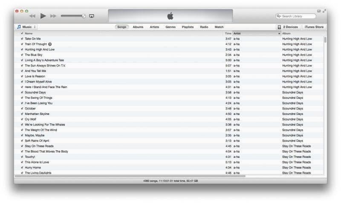This screenshot has height=203, width=341.
Task: Click the volume slider knob
Action: (x=84, y=16)
